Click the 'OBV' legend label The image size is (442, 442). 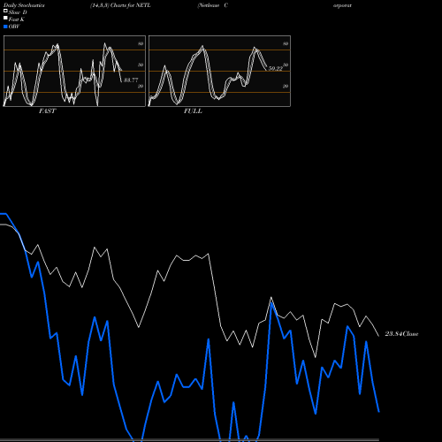(x=14, y=27)
